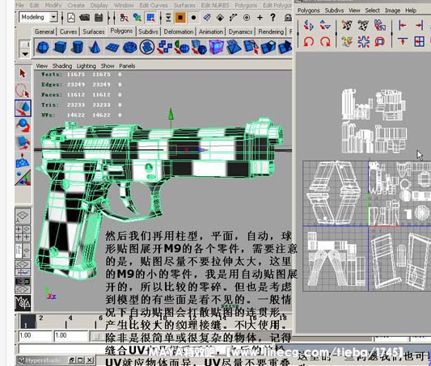The width and height of the screenshot is (431, 366).
Task: Open Polygons menu in UV editor
Action: [308, 11]
